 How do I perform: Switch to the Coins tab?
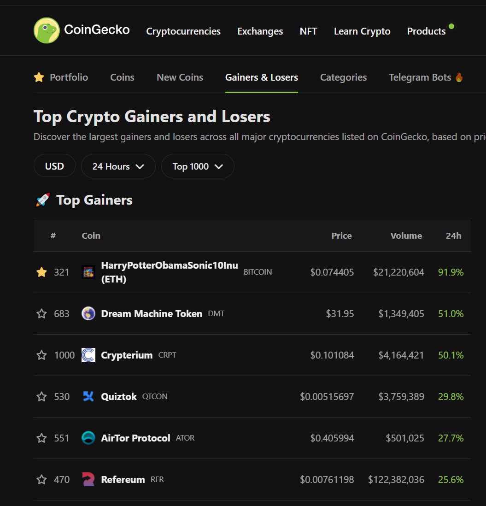click(122, 77)
